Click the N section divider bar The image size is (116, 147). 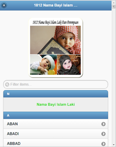56,94
